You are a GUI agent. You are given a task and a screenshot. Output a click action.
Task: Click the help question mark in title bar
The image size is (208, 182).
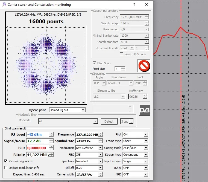click(134, 4)
